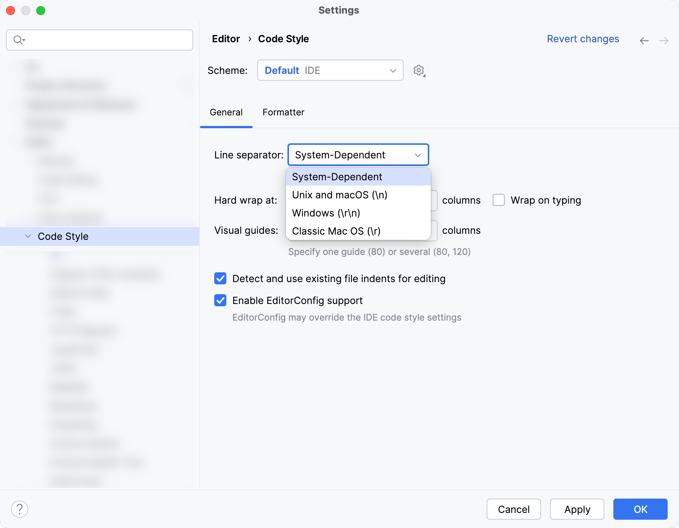The width and height of the screenshot is (679, 528).
Task: Open the Scheme settings gear menu
Action: [x=419, y=70]
